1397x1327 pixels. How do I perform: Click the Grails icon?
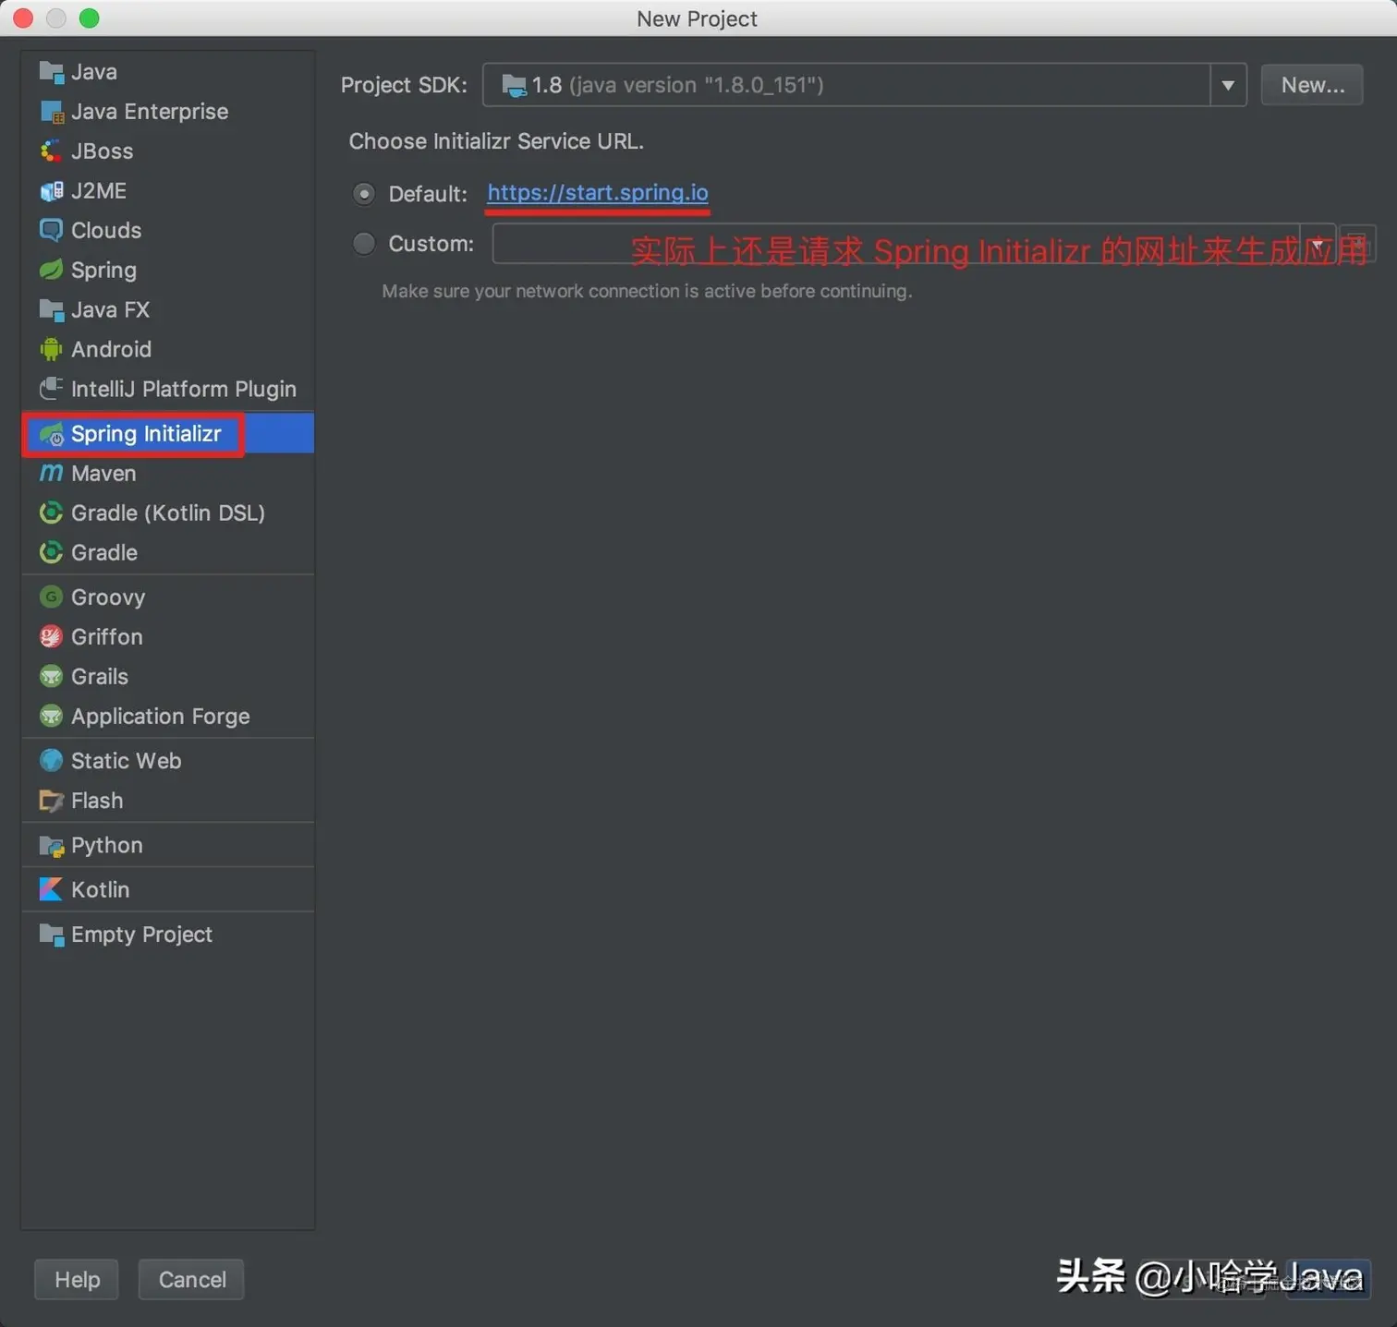pos(52,676)
